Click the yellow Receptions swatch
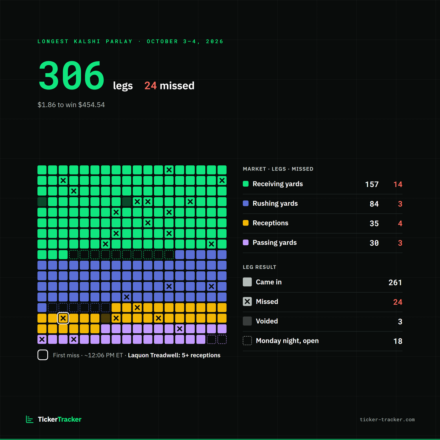The image size is (440, 440). click(246, 223)
